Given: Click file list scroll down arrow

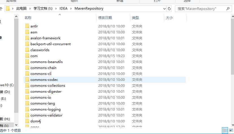Looking at the screenshot, I should tap(233, 125).
